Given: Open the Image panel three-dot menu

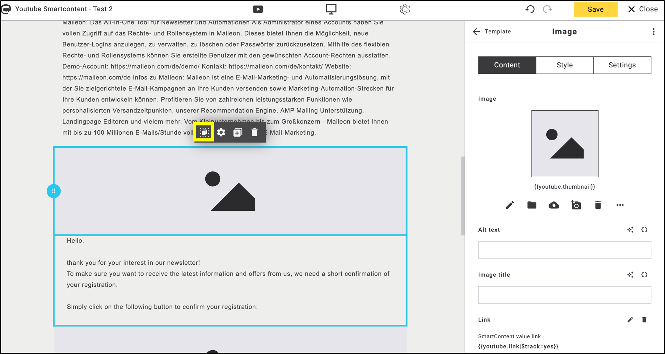Looking at the screenshot, I should (x=653, y=32).
